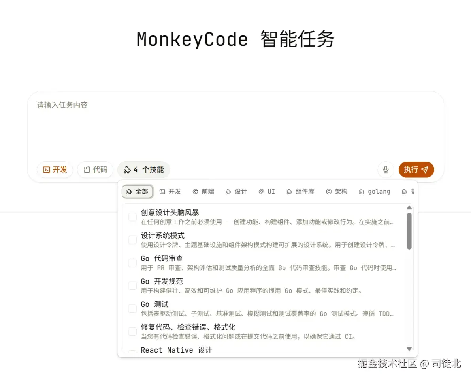This screenshot has height=379, width=471.
Task: Click the React Native 设计 skill title
Action: click(177, 350)
